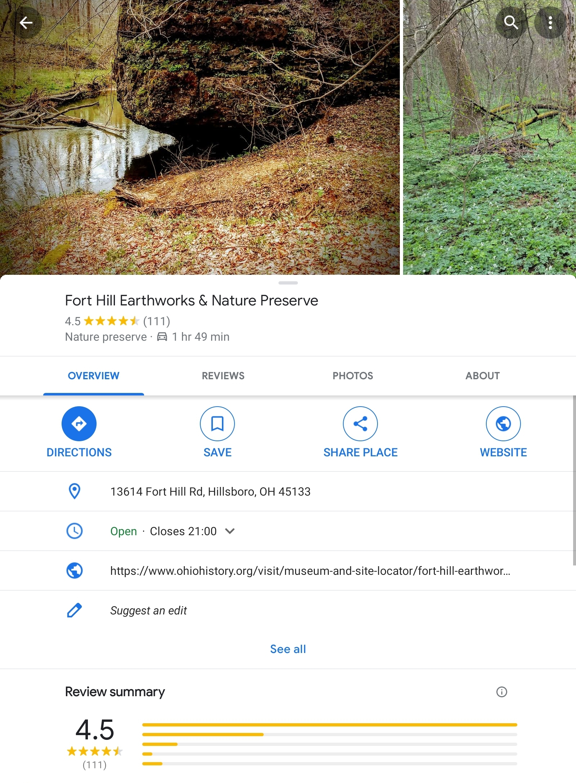Screen dimensions: 576x783
Task: Click the See all link
Action: (x=288, y=649)
